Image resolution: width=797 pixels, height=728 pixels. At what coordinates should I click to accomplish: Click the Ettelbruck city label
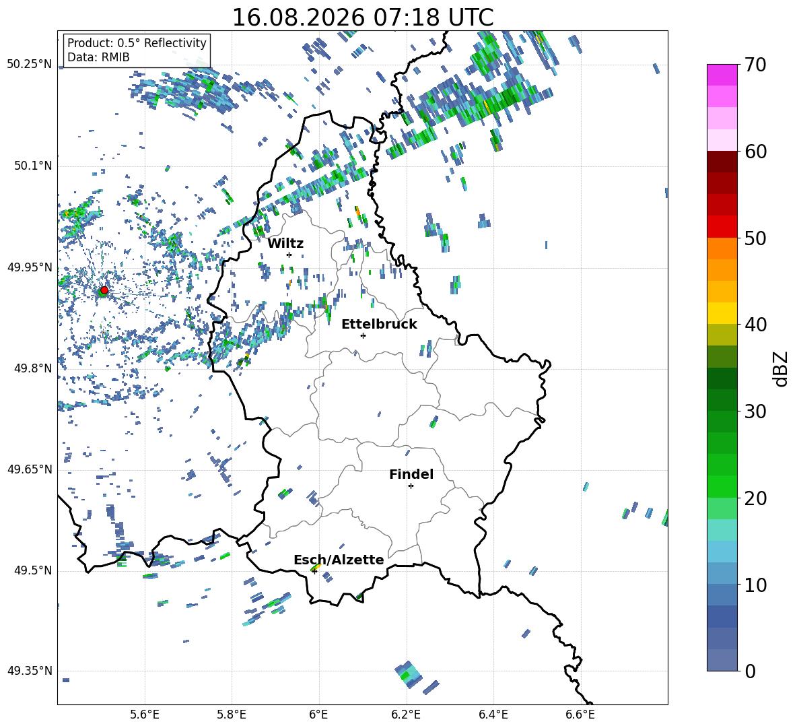pos(379,325)
